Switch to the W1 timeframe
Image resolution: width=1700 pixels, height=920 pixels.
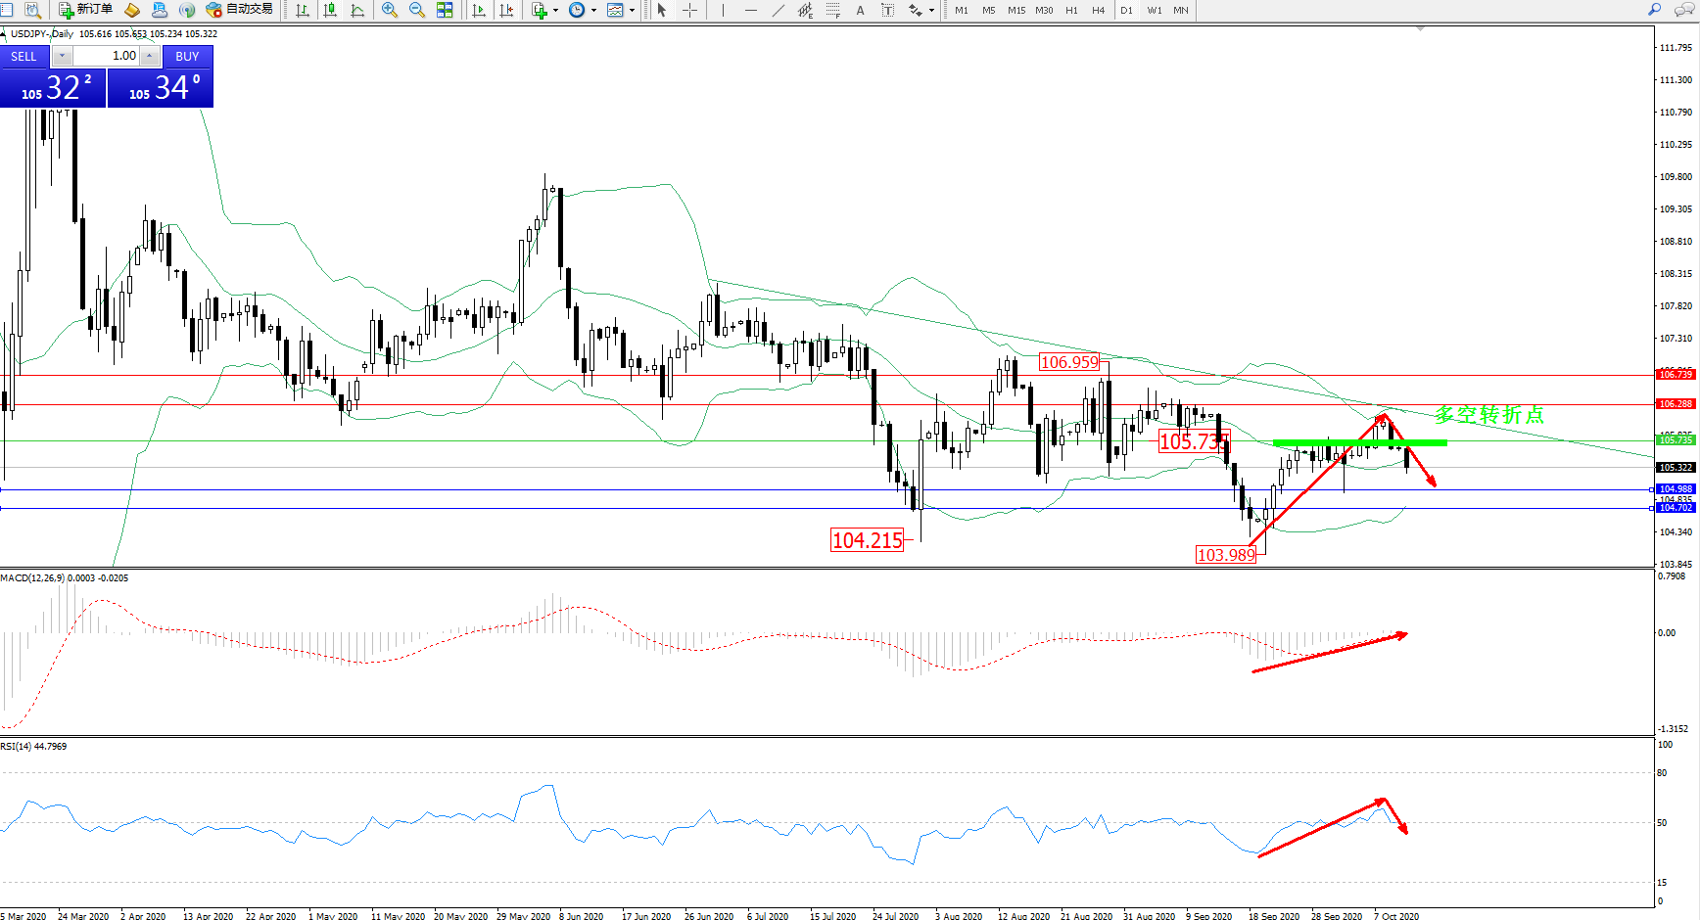click(x=1154, y=10)
